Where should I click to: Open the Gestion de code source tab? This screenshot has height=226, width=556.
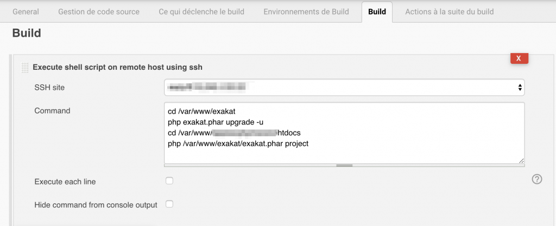(99, 12)
